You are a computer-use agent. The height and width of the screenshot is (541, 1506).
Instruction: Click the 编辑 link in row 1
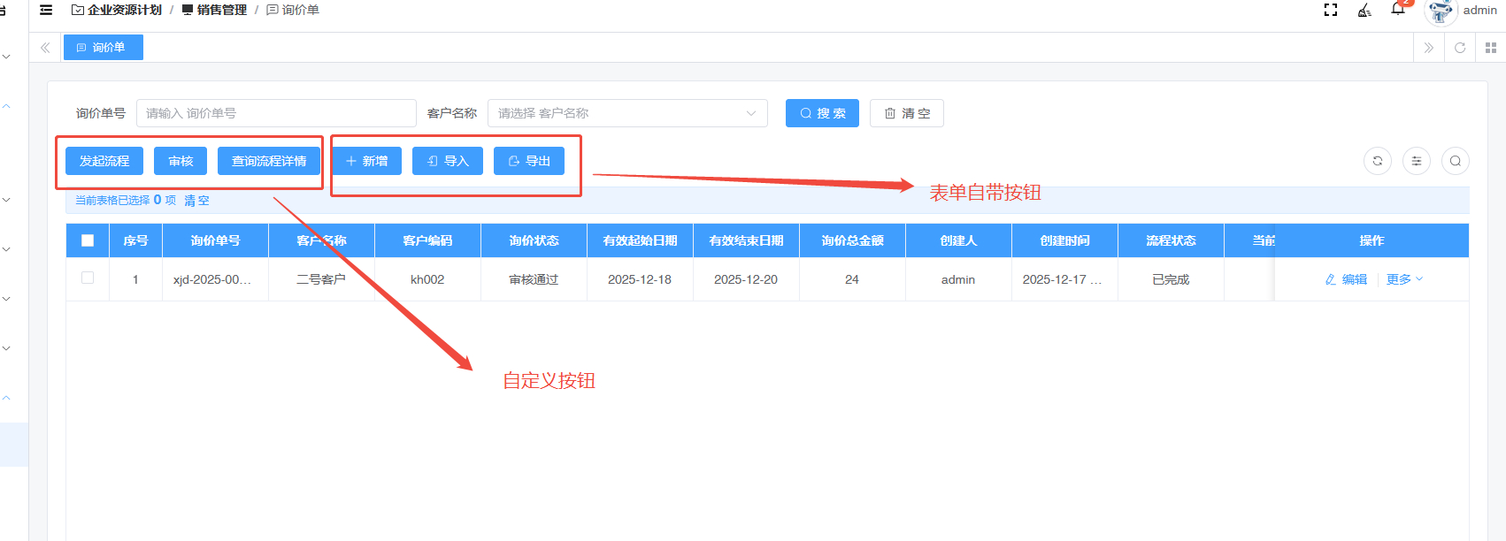click(1346, 279)
